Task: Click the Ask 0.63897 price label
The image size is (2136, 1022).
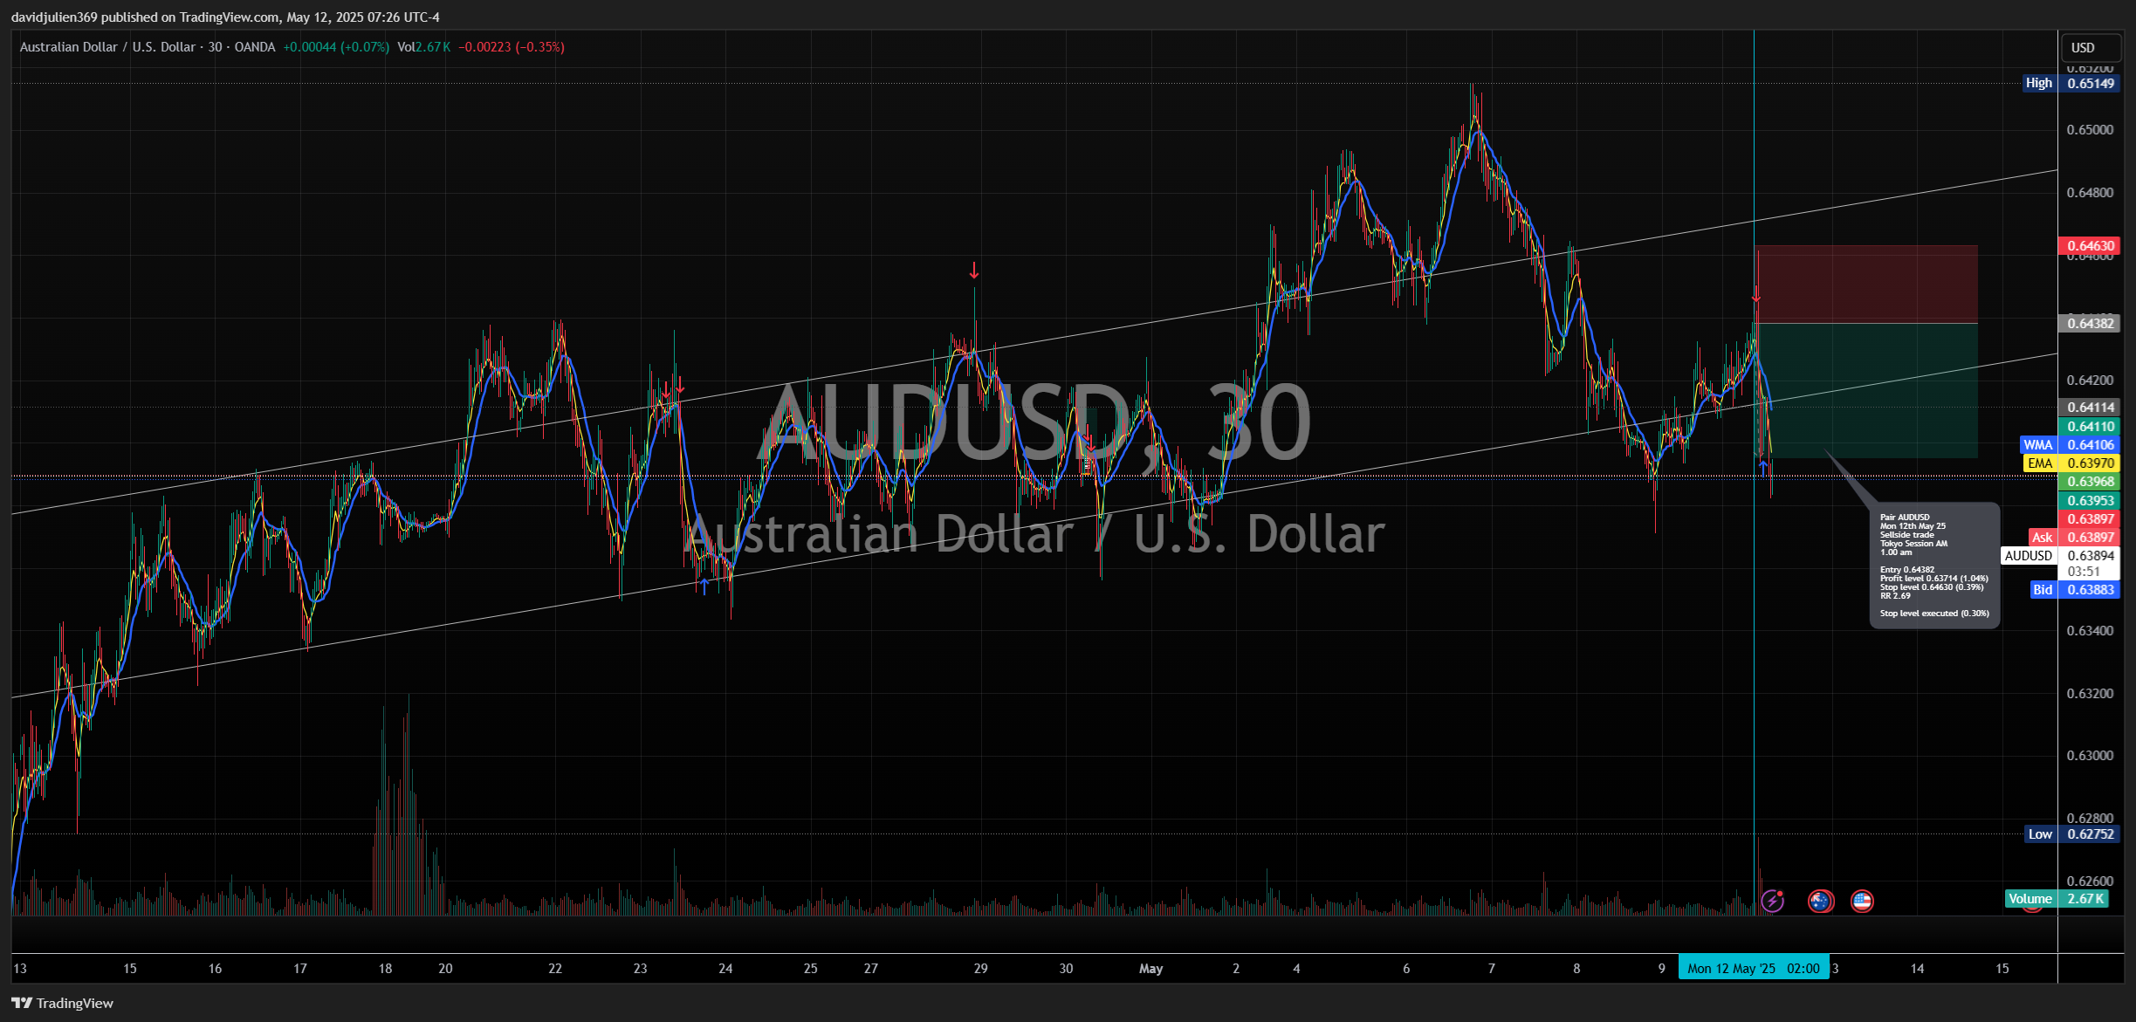Action: pyautogui.click(x=2074, y=537)
